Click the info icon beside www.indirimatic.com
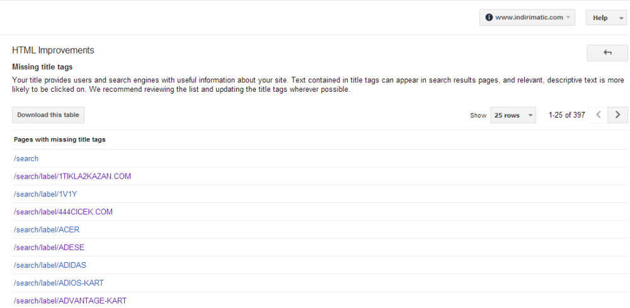 click(x=489, y=18)
